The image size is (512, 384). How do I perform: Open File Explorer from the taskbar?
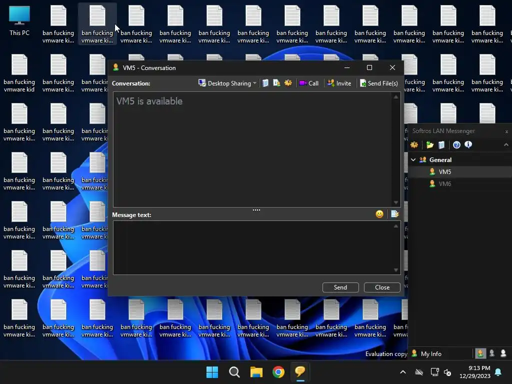(x=256, y=372)
